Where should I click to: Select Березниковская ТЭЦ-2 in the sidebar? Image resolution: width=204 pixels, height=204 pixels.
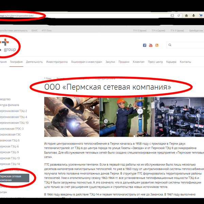pyautogui.click(x=13, y=111)
